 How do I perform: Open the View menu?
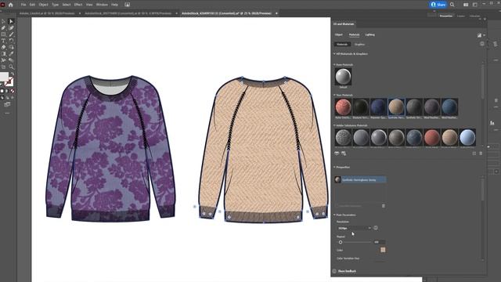pyautogui.click(x=89, y=5)
